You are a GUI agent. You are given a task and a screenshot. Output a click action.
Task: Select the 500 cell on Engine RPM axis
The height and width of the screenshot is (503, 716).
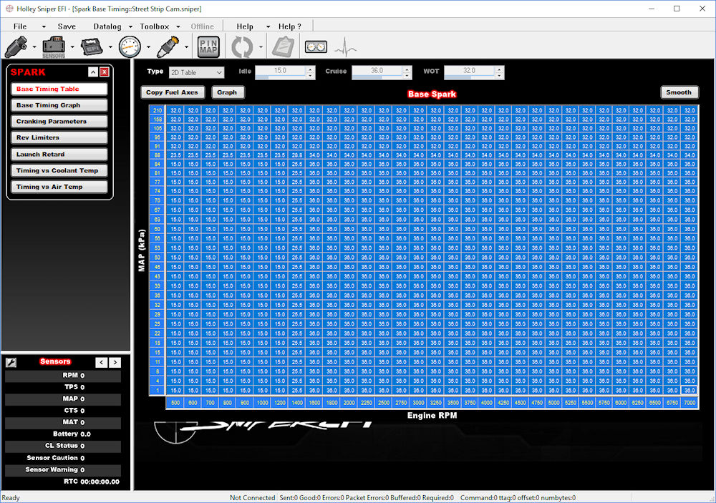pyautogui.click(x=176, y=403)
